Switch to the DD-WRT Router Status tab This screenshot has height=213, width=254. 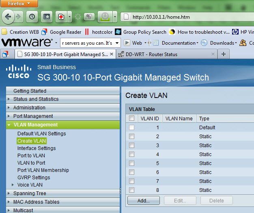click(167, 54)
